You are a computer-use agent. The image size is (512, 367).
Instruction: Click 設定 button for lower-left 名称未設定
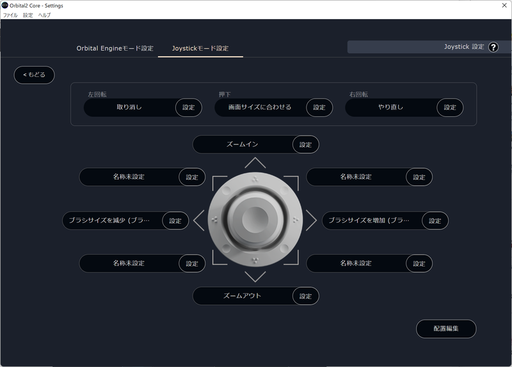point(192,263)
